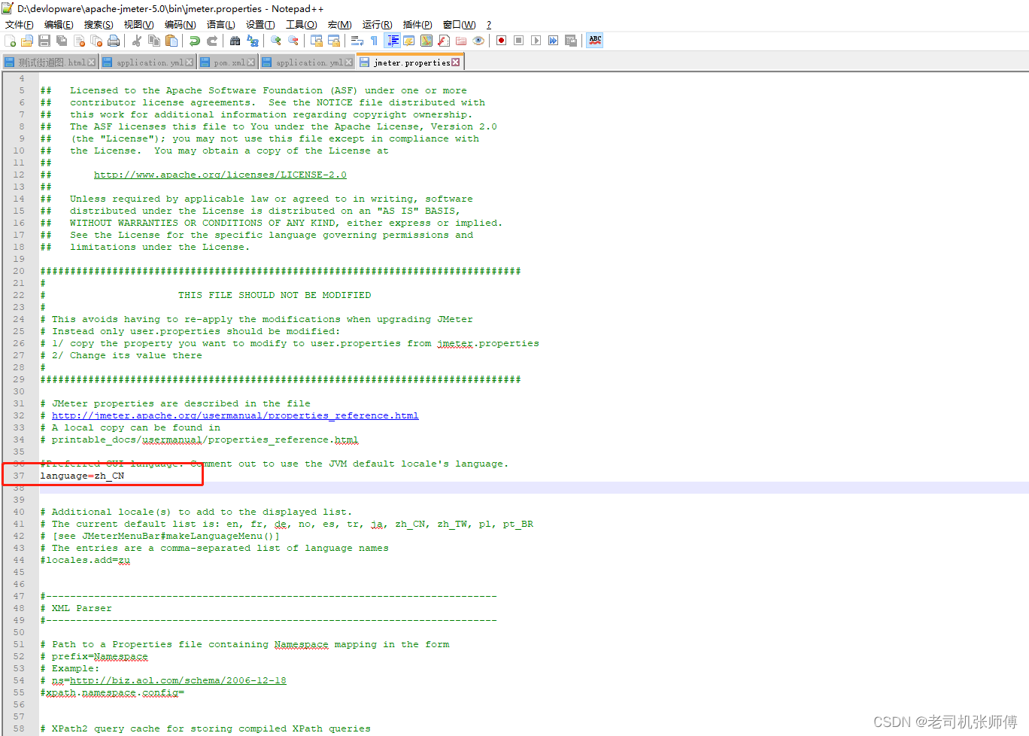Viewport: 1029px width, 736px height.
Task: Print the document icon
Action: [x=114, y=41]
